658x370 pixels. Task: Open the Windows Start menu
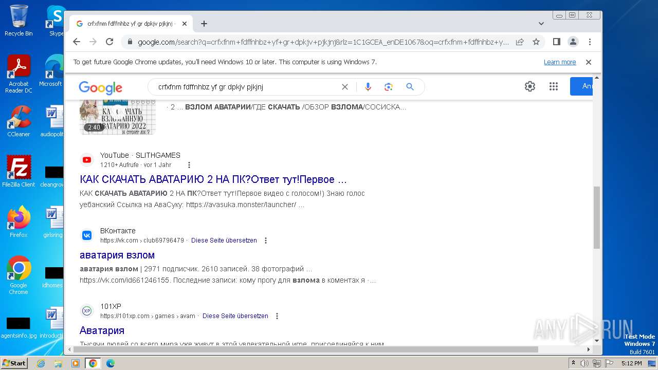(x=14, y=363)
